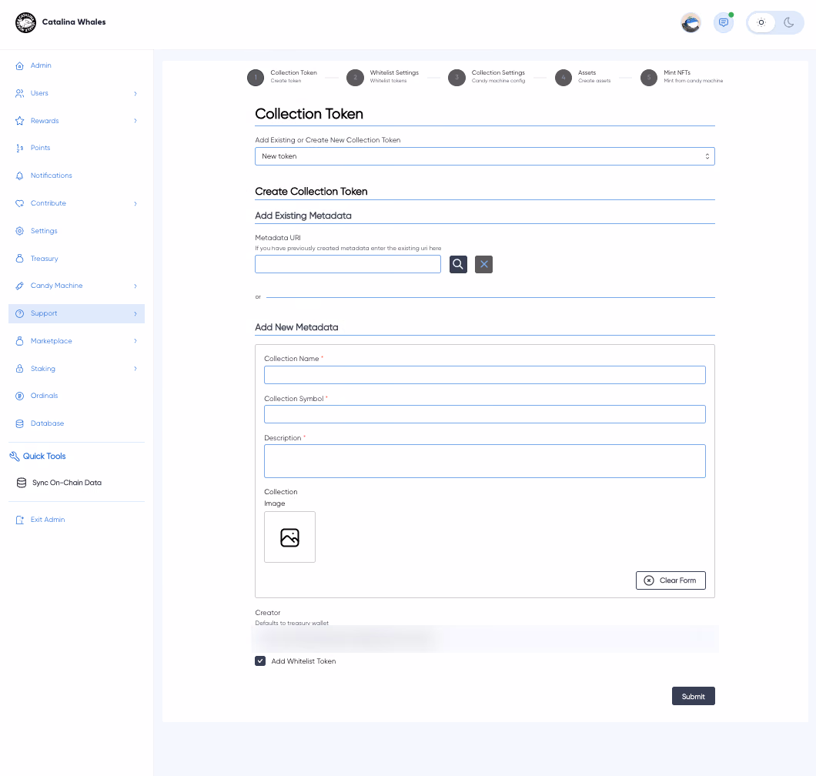Focus the Description text area
The height and width of the screenshot is (776, 816).
(484, 461)
